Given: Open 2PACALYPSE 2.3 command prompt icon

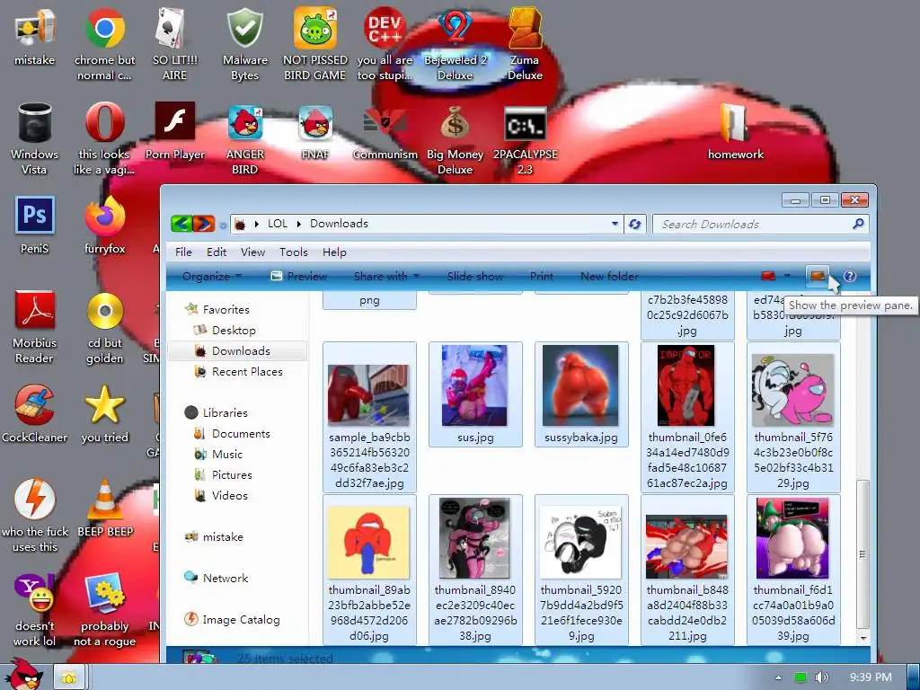Looking at the screenshot, I should point(525,123).
